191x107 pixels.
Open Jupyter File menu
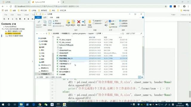coord(6,15)
